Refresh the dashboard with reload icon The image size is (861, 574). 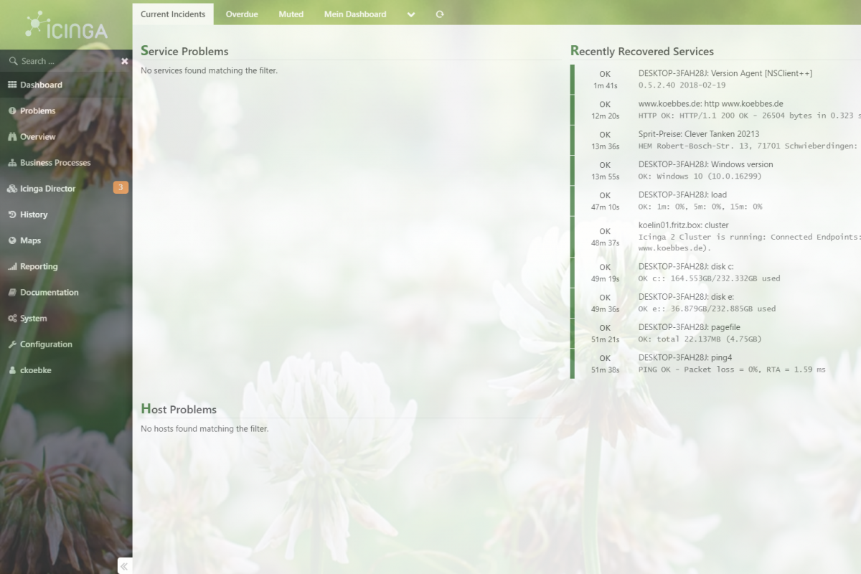[440, 14]
